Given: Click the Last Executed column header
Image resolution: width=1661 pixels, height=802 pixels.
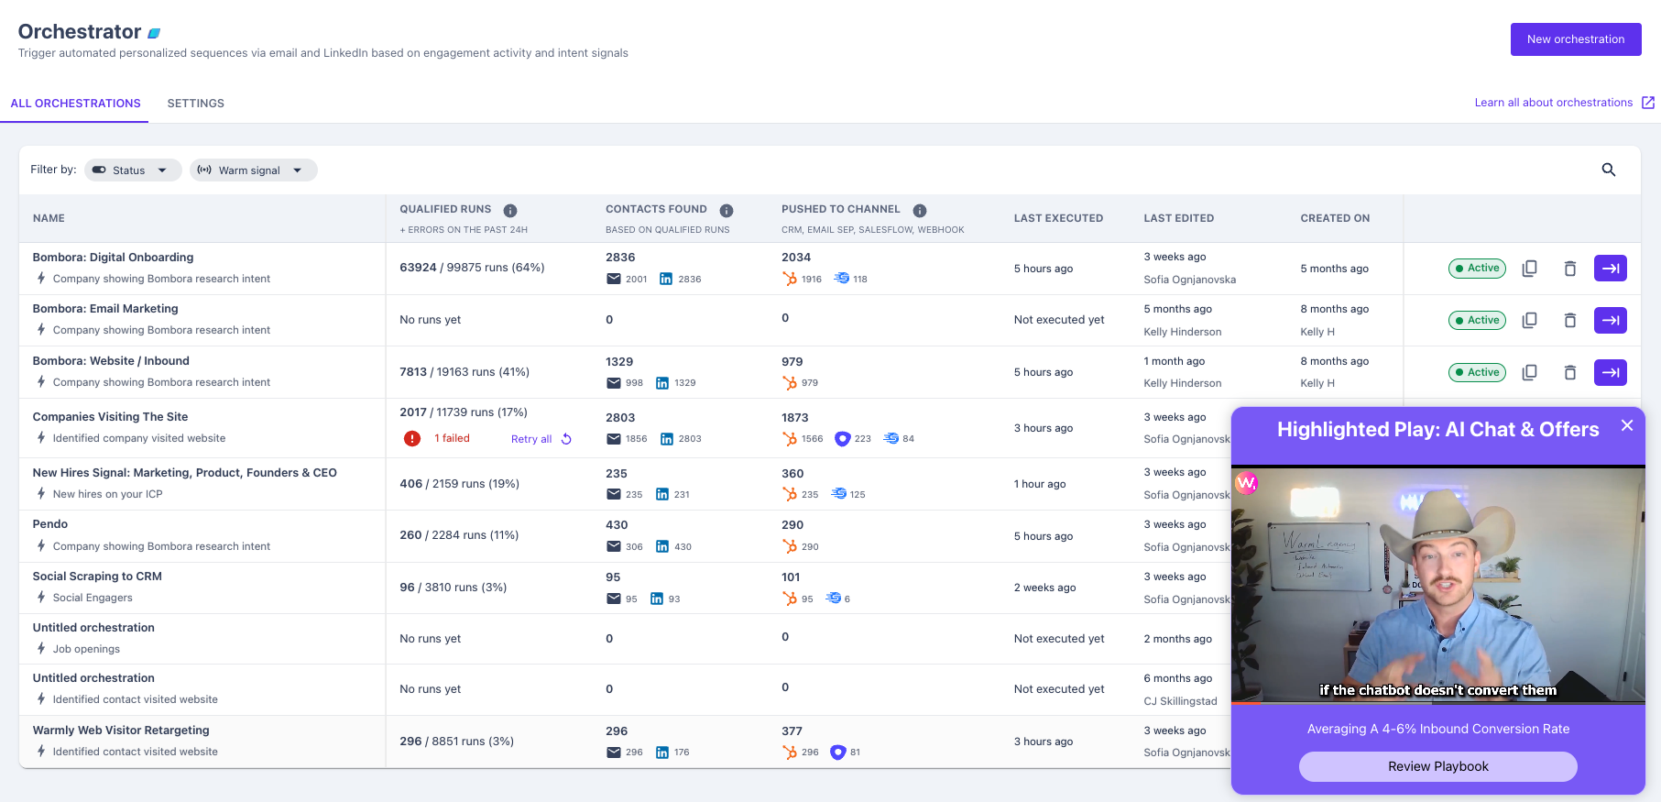Looking at the screenshot, I should (1058, 218).
